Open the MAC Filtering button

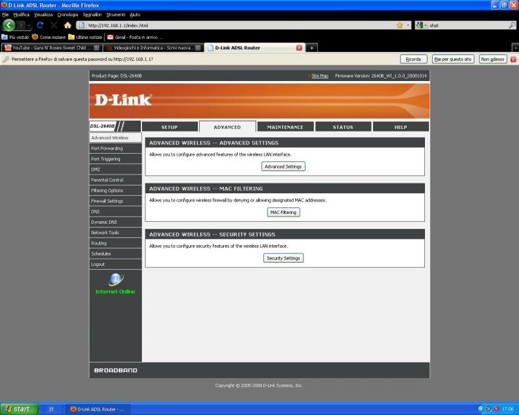click(284, 212)
